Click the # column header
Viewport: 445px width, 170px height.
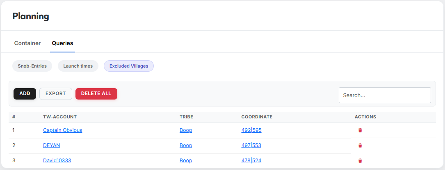(x=14, y=117)
